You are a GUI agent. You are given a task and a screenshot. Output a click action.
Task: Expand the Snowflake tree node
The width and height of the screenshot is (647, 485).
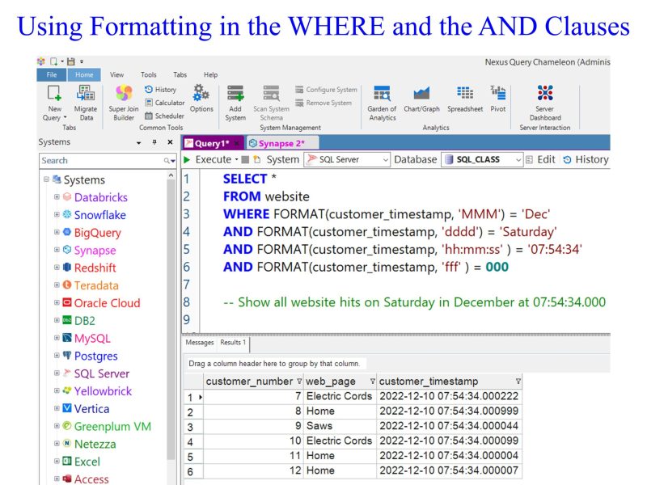point(57,214)
